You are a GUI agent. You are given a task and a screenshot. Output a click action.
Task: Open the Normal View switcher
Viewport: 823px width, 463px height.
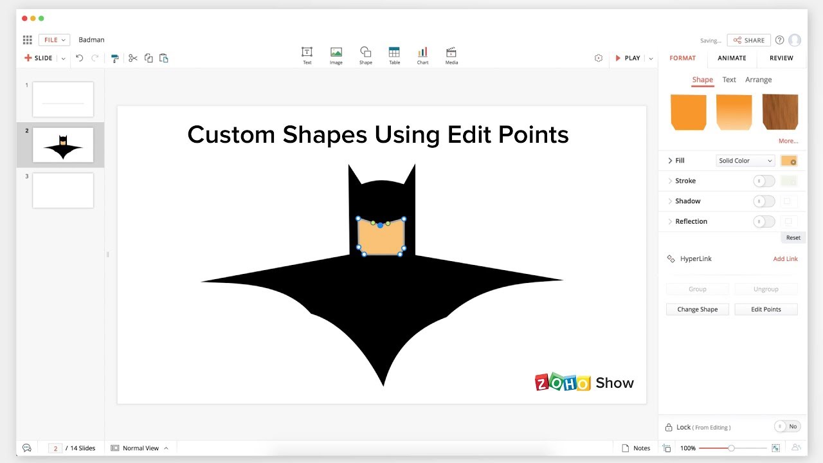tap(140, 448)
